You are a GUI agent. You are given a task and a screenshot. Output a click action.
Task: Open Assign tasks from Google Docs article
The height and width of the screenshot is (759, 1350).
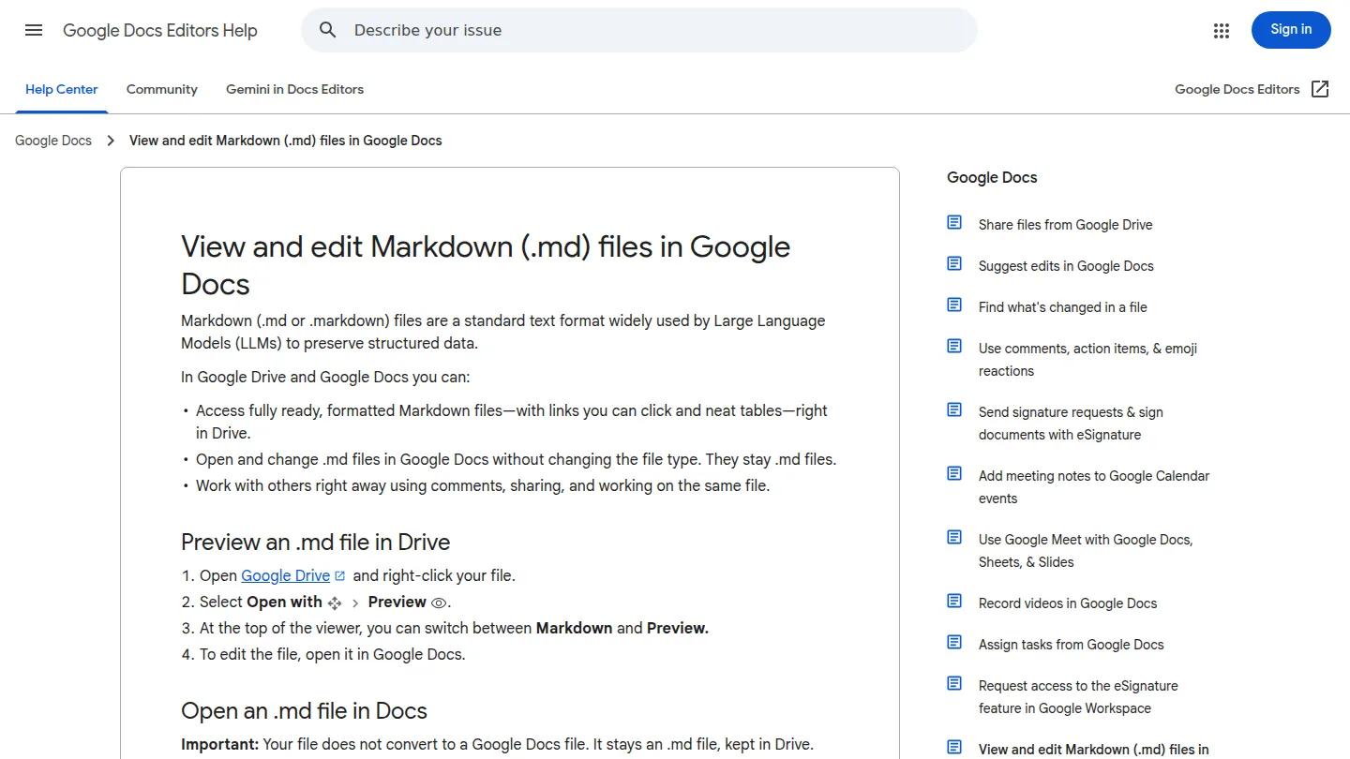pyautogui.click(x=1072, y=645)
